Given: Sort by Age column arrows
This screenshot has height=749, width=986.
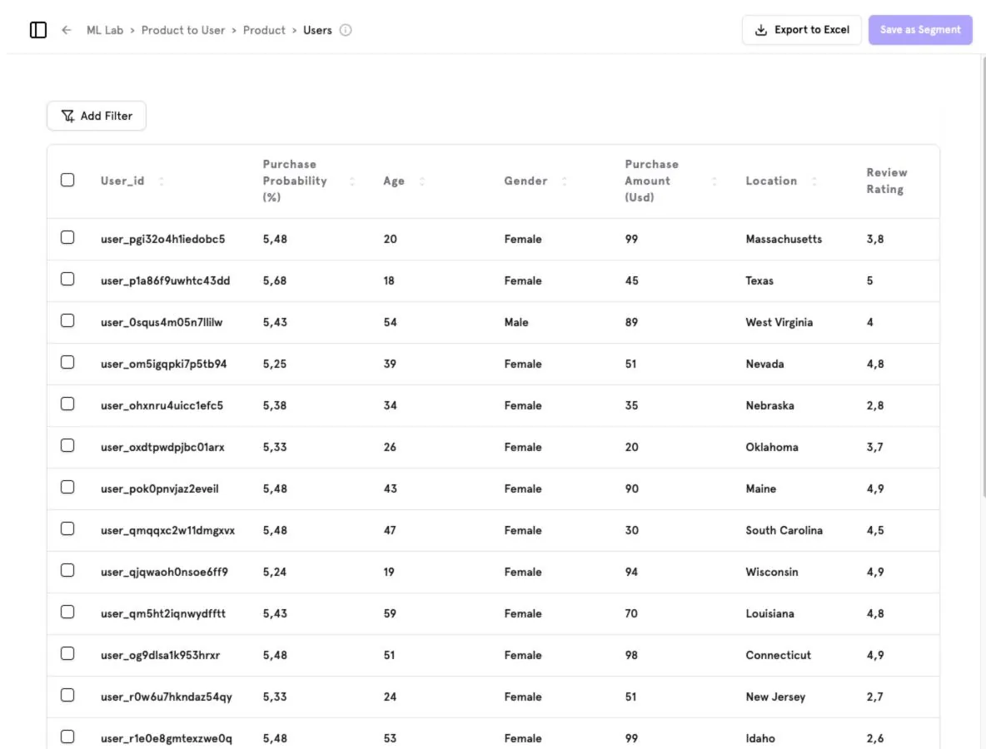Looking at the screenshot, I should [x=422, y=181].
